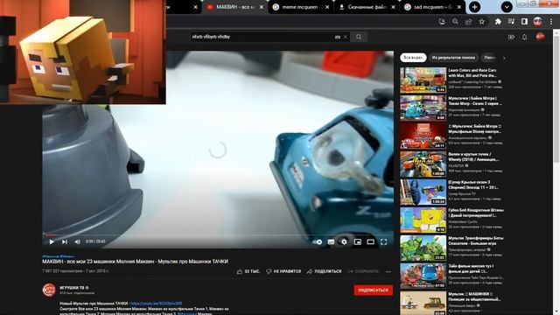Image resolution: width=560 pixels, height=315 pixels.
Task: Open a new browser tab with plus button
Action: (x=474, y=7)
